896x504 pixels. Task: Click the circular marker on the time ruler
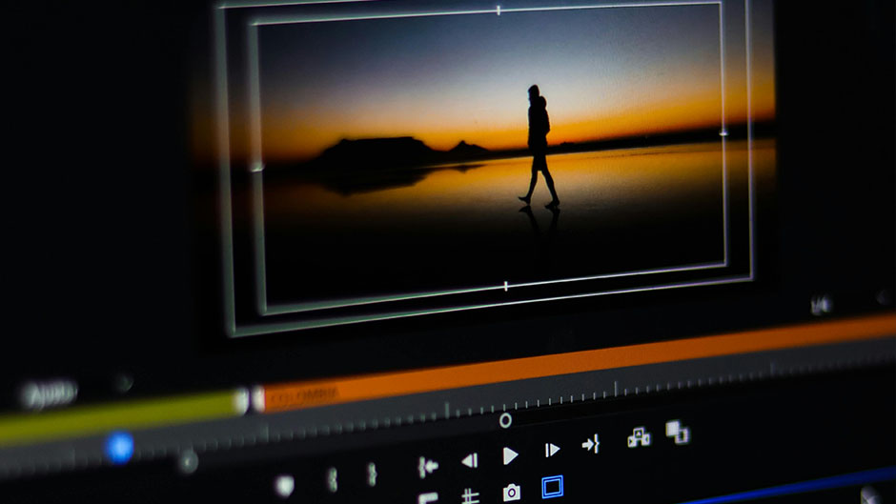tap(505, 419)
